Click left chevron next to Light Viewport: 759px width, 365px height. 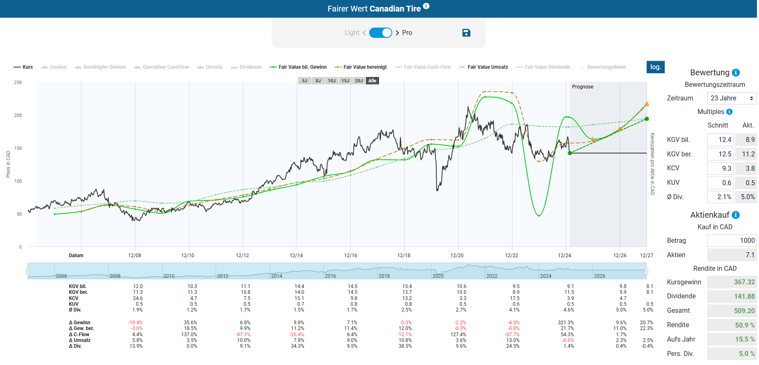[364, 33]
